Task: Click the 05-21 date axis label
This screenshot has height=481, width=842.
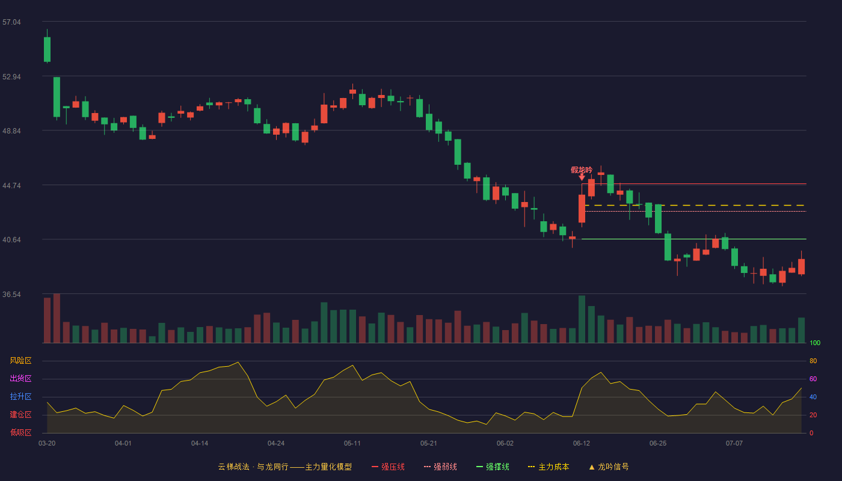Action: pyautogui.click(x=429, y=443)
